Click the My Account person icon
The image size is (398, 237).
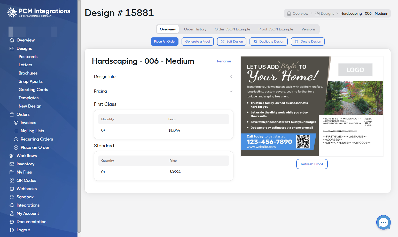click(12, 214)
